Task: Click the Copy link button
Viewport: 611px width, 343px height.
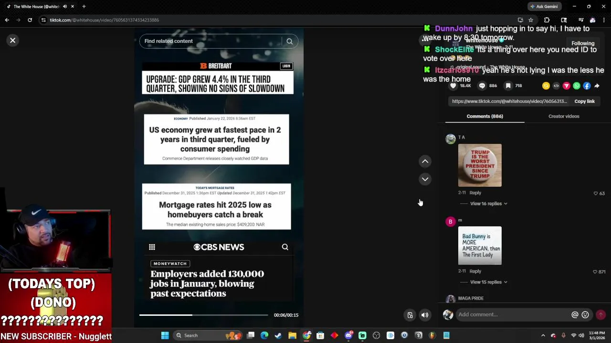Action: pyautogui.click(x=584, y=101)
